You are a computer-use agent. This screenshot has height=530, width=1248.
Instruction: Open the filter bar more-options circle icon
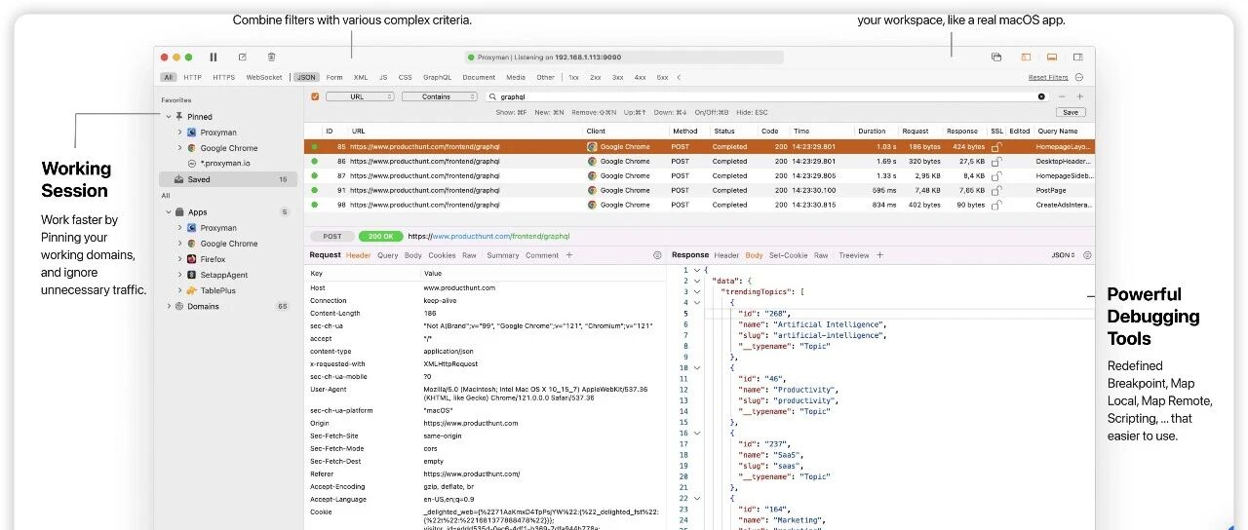[1079, 77]
